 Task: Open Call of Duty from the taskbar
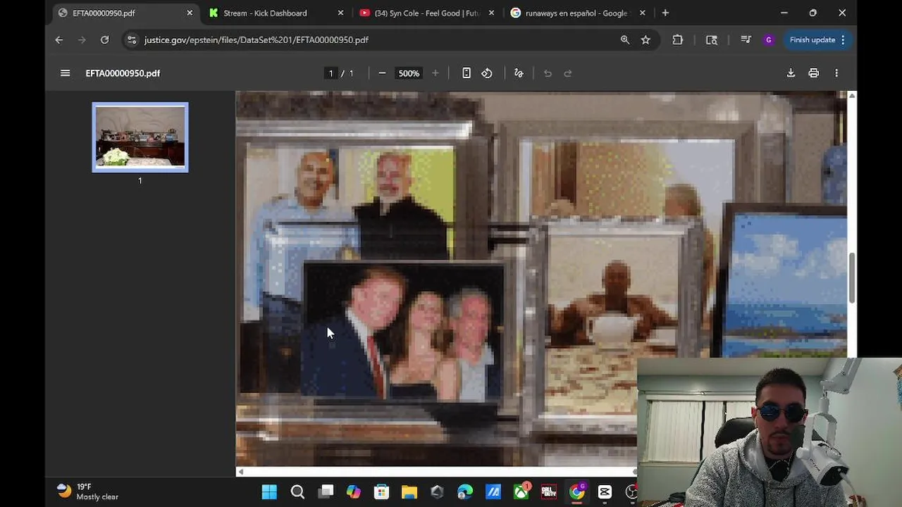click(549, 492)
